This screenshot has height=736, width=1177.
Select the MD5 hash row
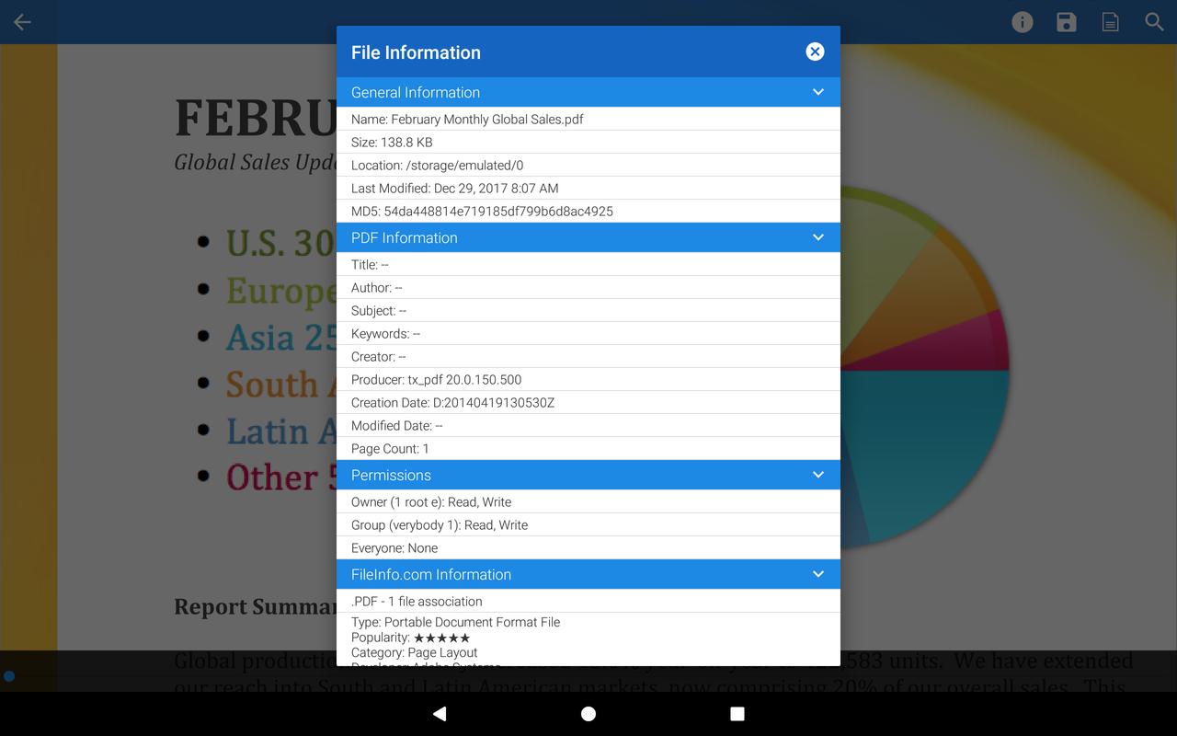pyautogui.click(x=588, y=211)
